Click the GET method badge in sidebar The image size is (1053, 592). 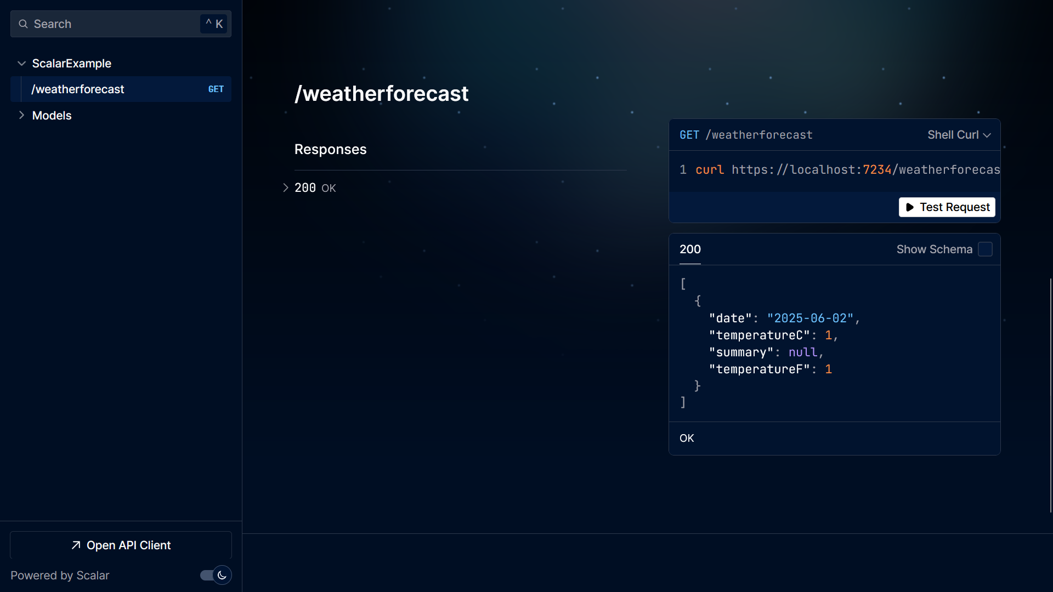pos(216,89)
